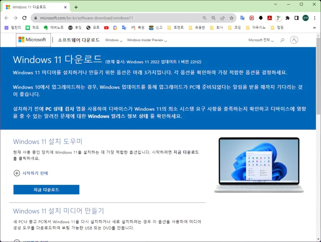Go back to the previous page
This screenshot has width=321, height=242.
tap(7, 18)
